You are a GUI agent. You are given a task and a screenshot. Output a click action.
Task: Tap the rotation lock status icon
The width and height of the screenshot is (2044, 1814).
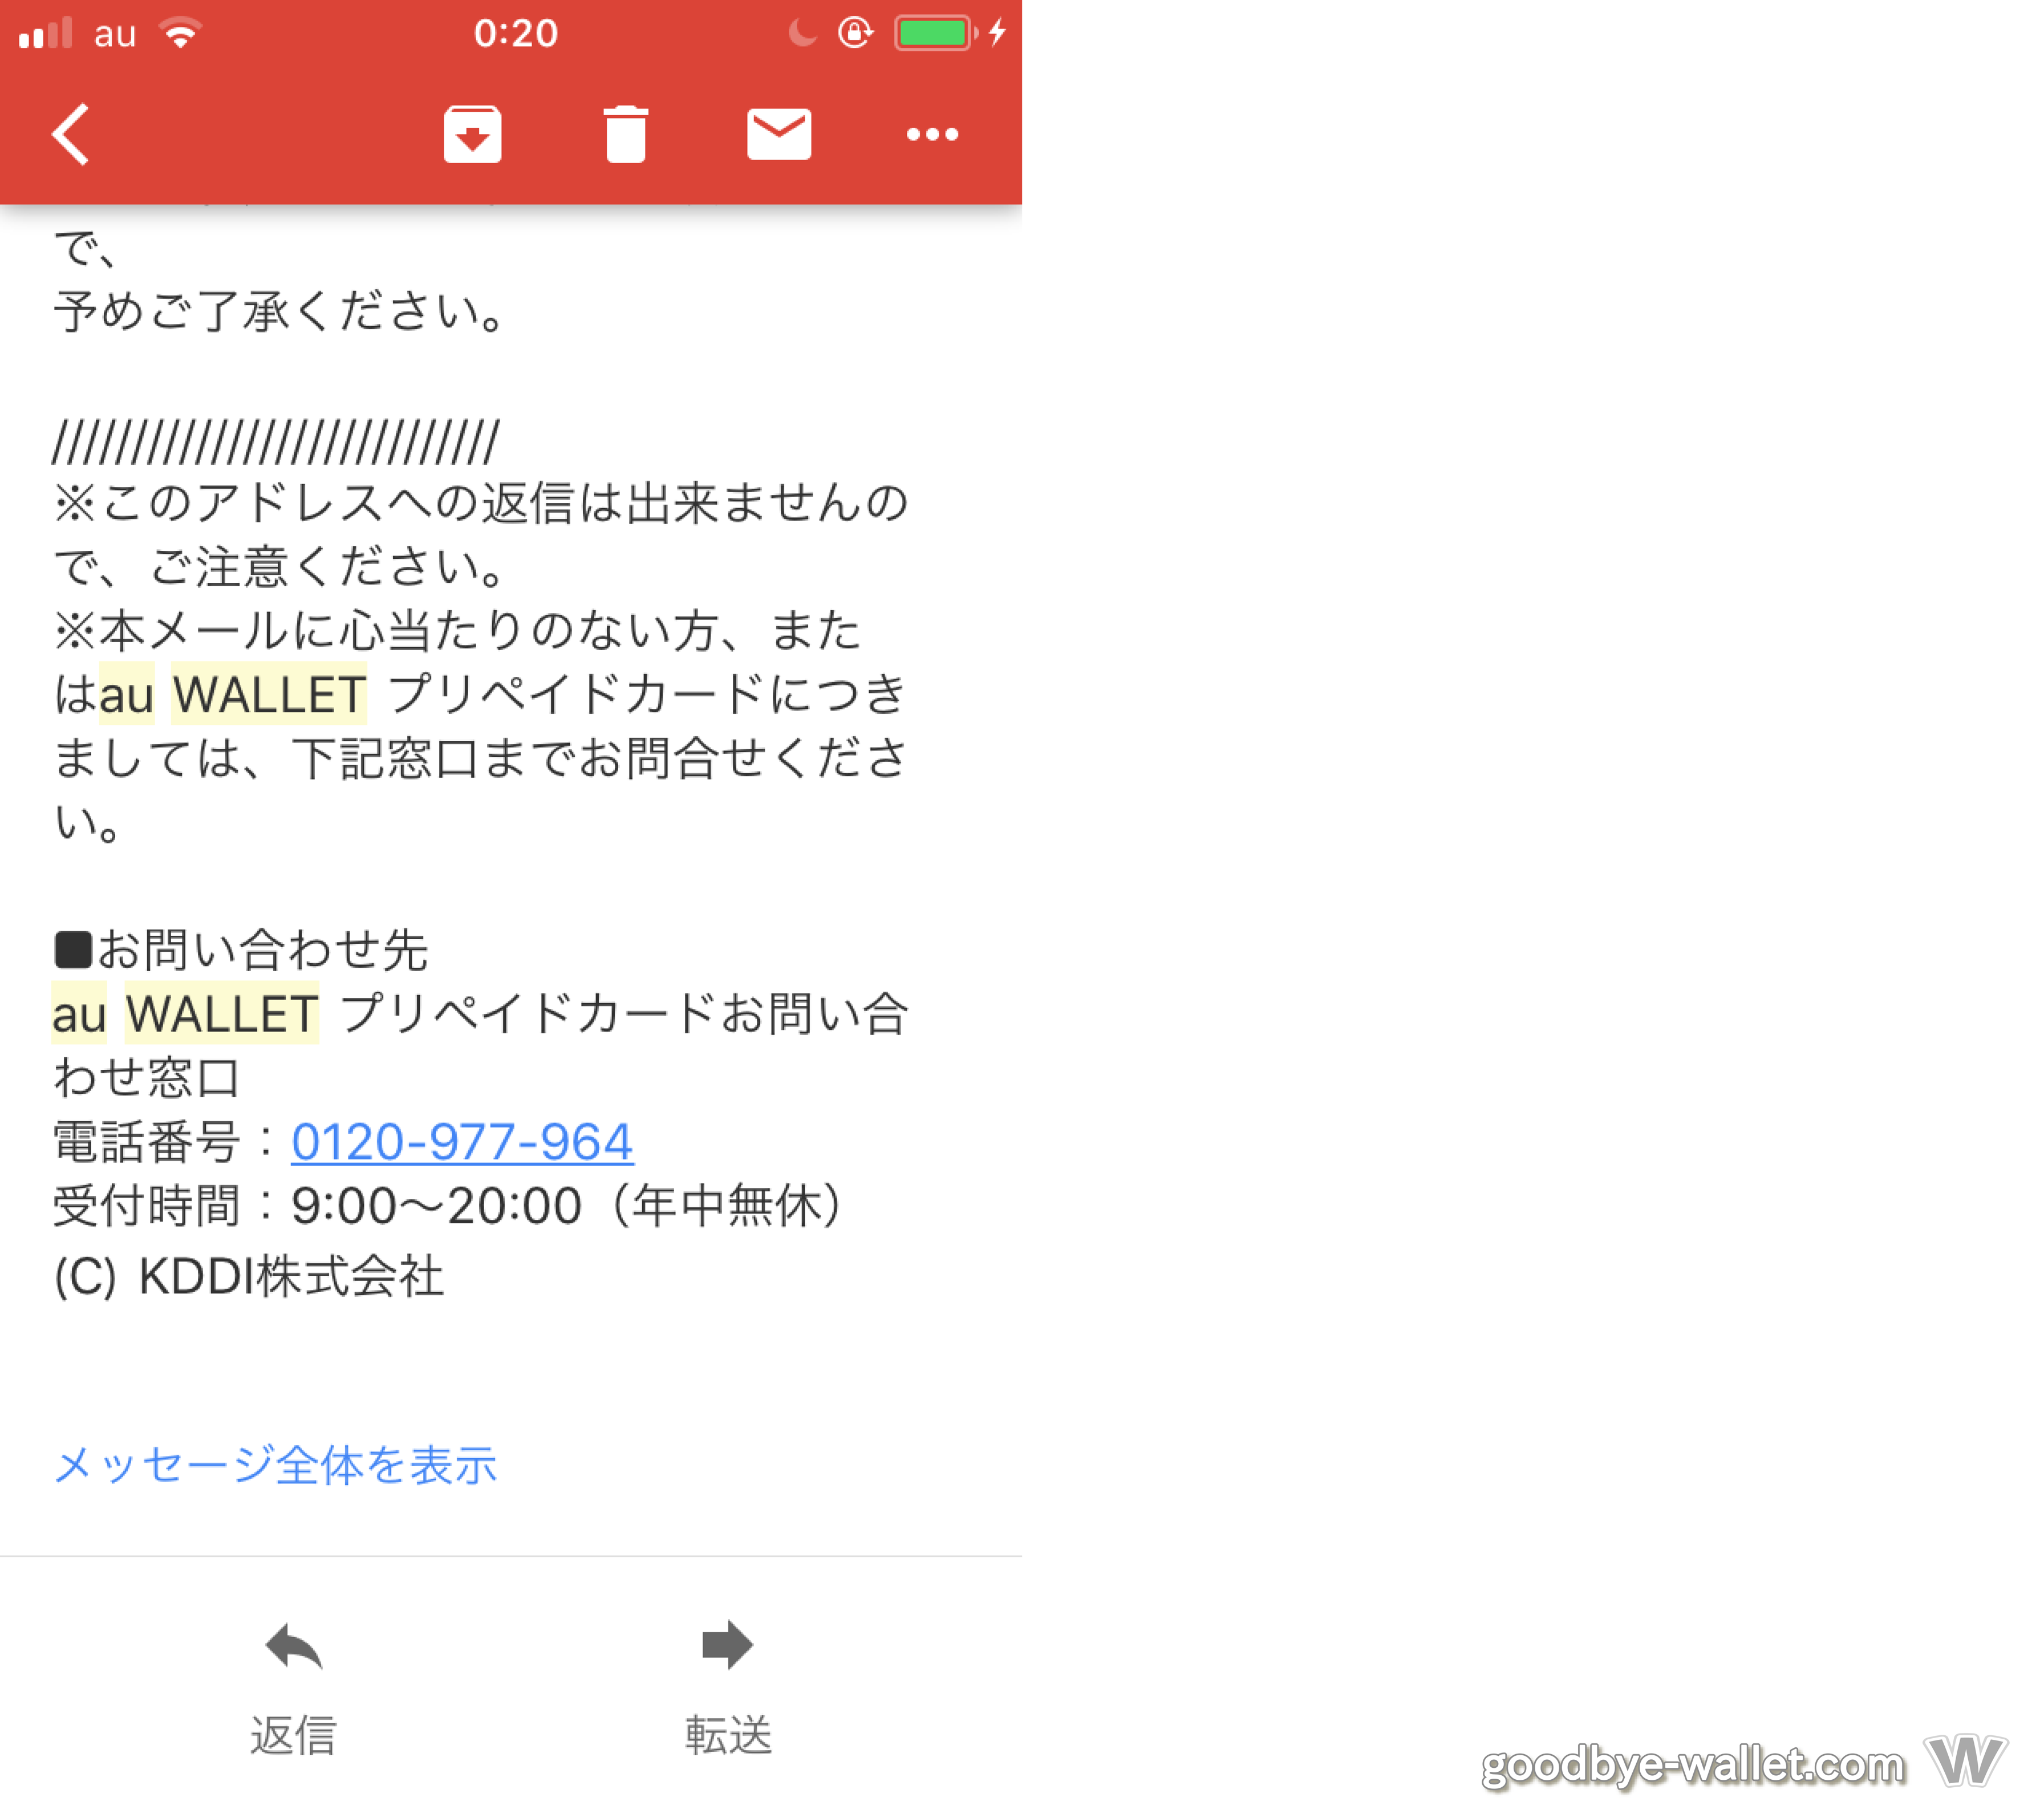tap(856, 33)
